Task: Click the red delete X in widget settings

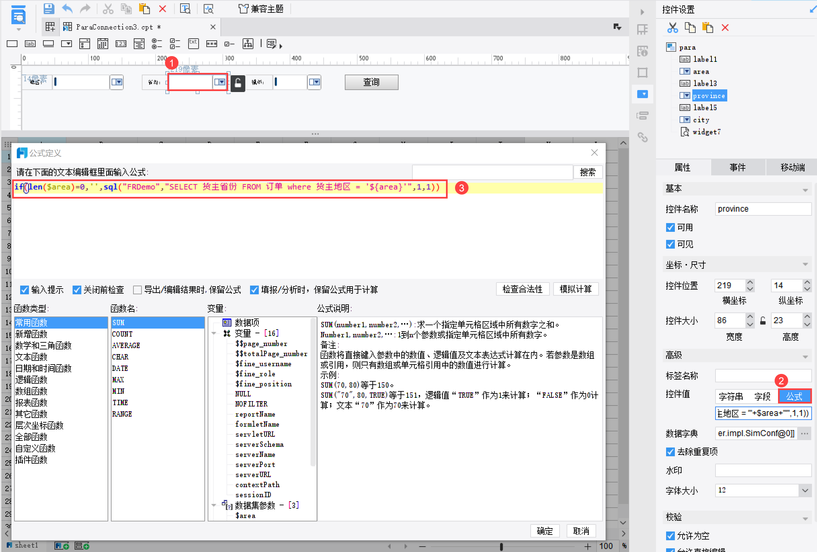Action: (x=725, y=28)
